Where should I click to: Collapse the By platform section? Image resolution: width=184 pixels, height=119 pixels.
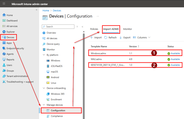[x=44, y=55]
